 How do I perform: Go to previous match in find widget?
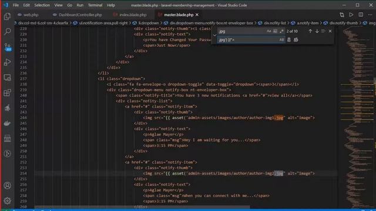310,31
